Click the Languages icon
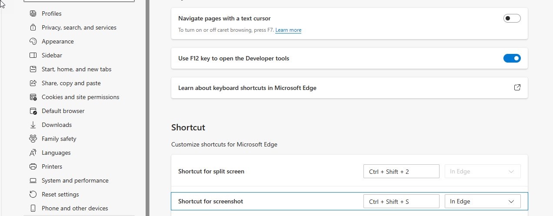Screen dimensions: 553x216 (x=33, y=153)
